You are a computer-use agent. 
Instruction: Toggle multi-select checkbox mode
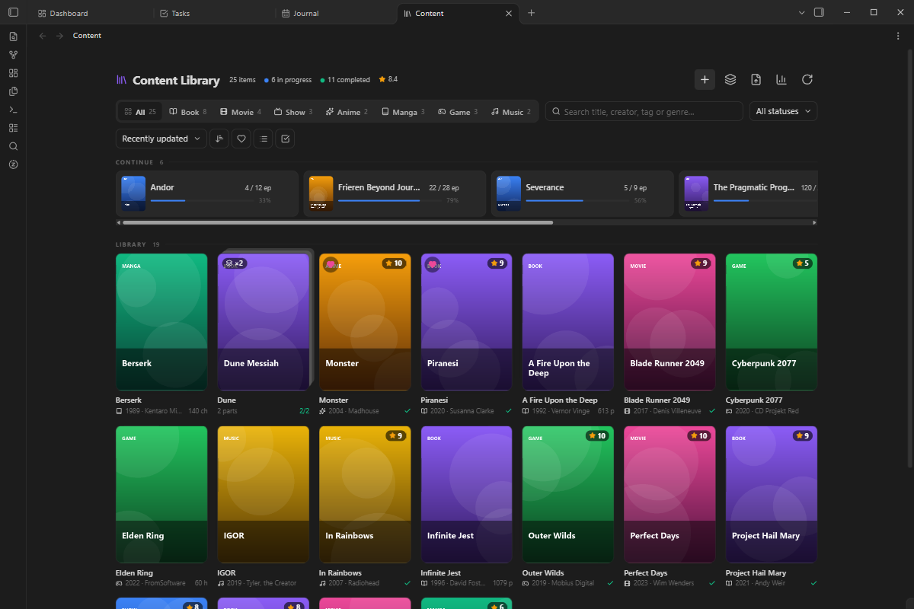coord(285,139)
